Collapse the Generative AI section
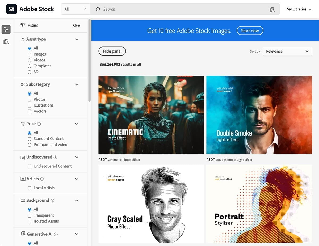The image size is (319, 246). (77, 234)
